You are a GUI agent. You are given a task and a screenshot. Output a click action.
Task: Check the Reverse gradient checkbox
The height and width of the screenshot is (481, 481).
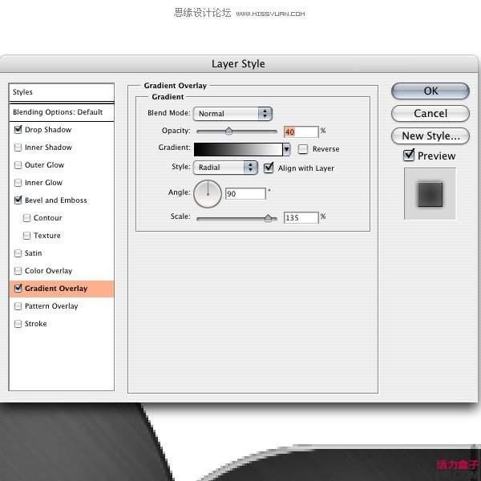(303, 149)
